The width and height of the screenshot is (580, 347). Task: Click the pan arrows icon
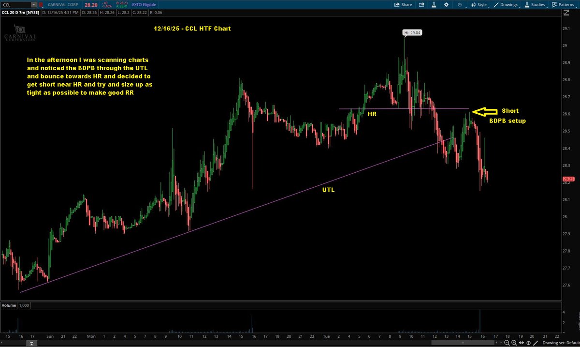(521, 342)
